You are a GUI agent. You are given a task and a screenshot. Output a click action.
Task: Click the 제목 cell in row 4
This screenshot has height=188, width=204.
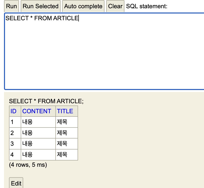pyautogui.click(x=67, y=155)
